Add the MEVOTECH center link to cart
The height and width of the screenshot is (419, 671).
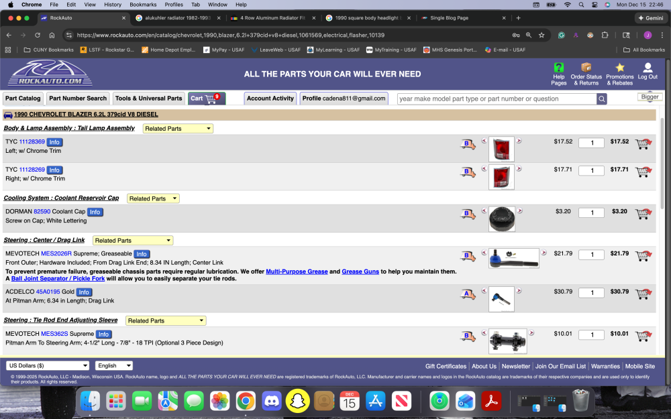pyautogui.click(x=643, y=254)
